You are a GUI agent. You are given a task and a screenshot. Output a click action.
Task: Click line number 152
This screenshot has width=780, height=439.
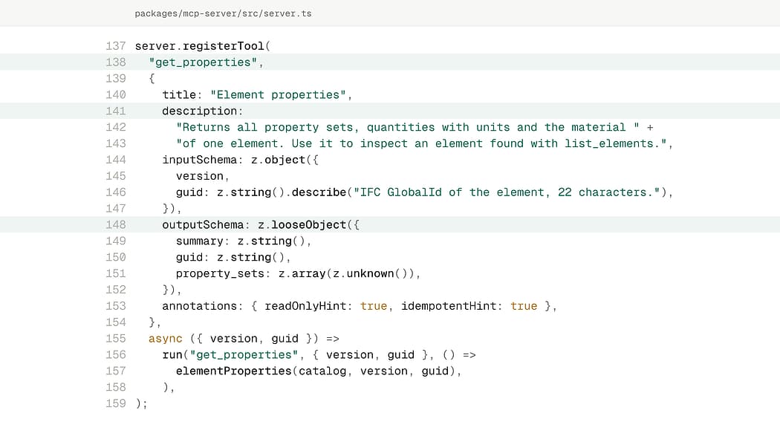(115, 290)
